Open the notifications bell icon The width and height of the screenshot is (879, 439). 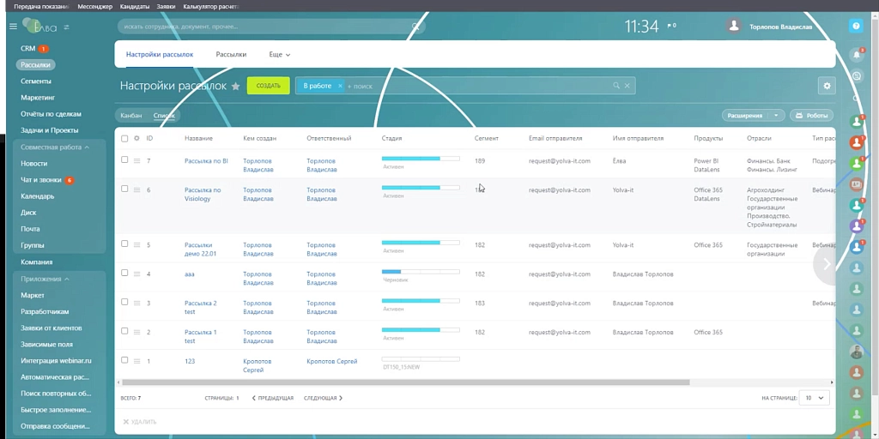point(856,55)
